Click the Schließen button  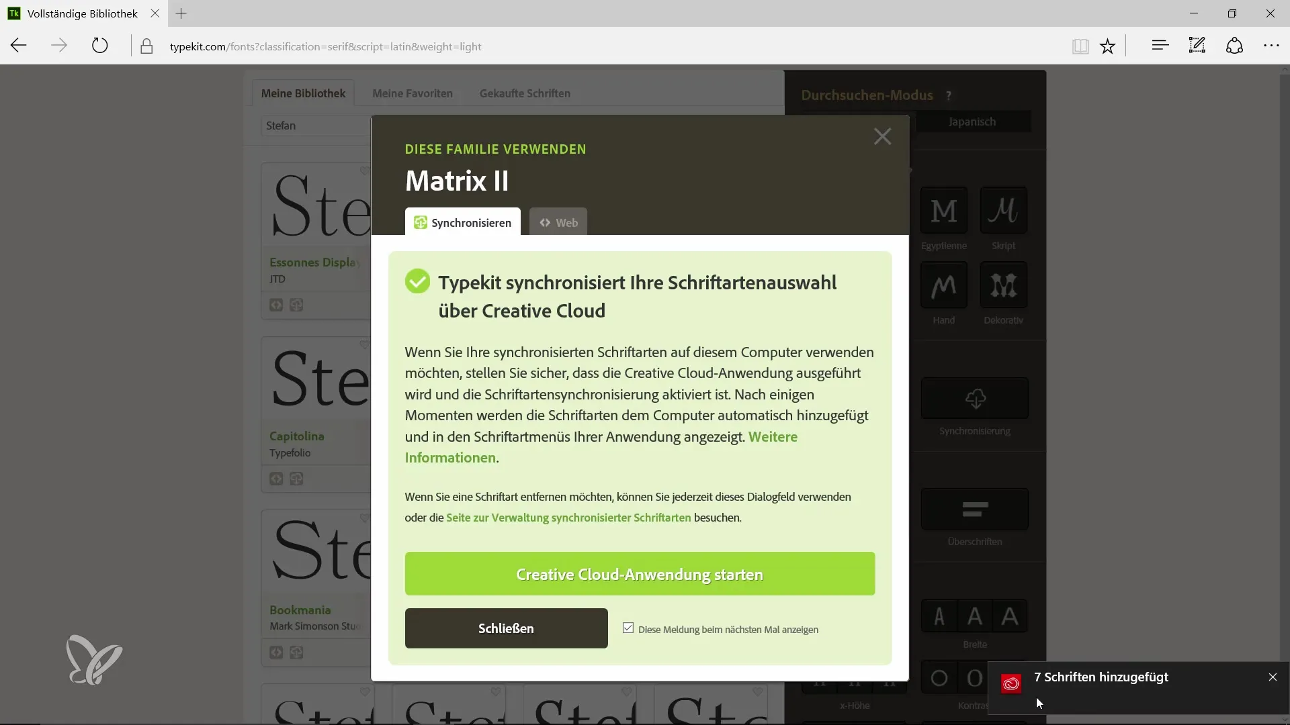(506, 628)
